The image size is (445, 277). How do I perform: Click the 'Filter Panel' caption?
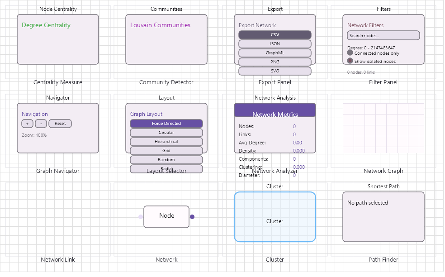tap(383, 82)
